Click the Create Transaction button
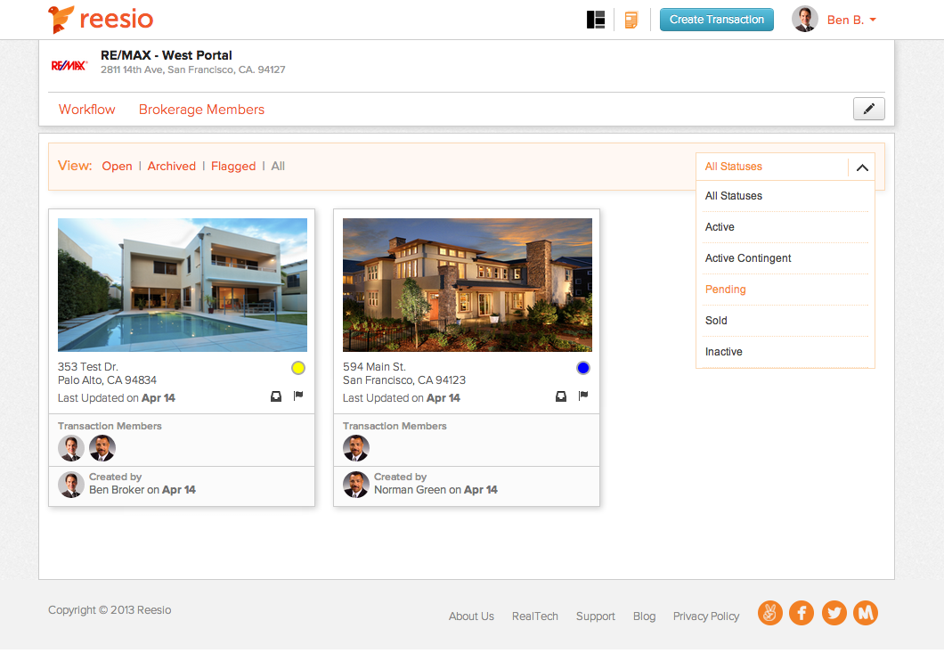This screenshot has width=944, height=653. [x=716, y=20]
